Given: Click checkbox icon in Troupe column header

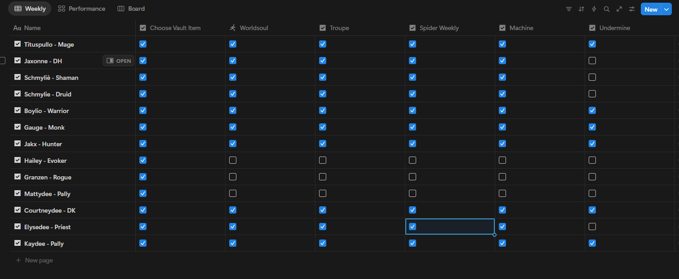Looking at the screenshot, I should point(323,28).
